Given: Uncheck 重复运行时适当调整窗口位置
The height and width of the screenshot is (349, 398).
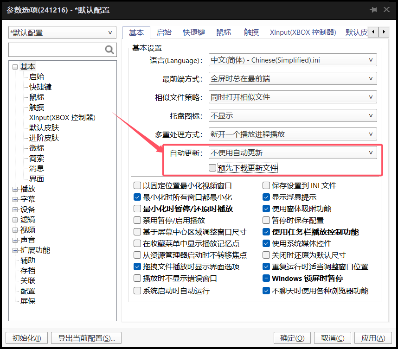Looking at the screenshot, I should [x=266, y=267].
